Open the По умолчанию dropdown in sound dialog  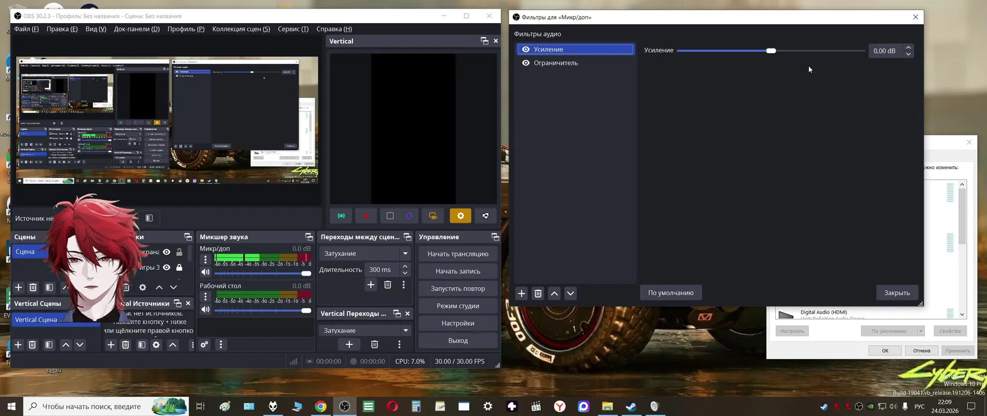pos(921,331)
